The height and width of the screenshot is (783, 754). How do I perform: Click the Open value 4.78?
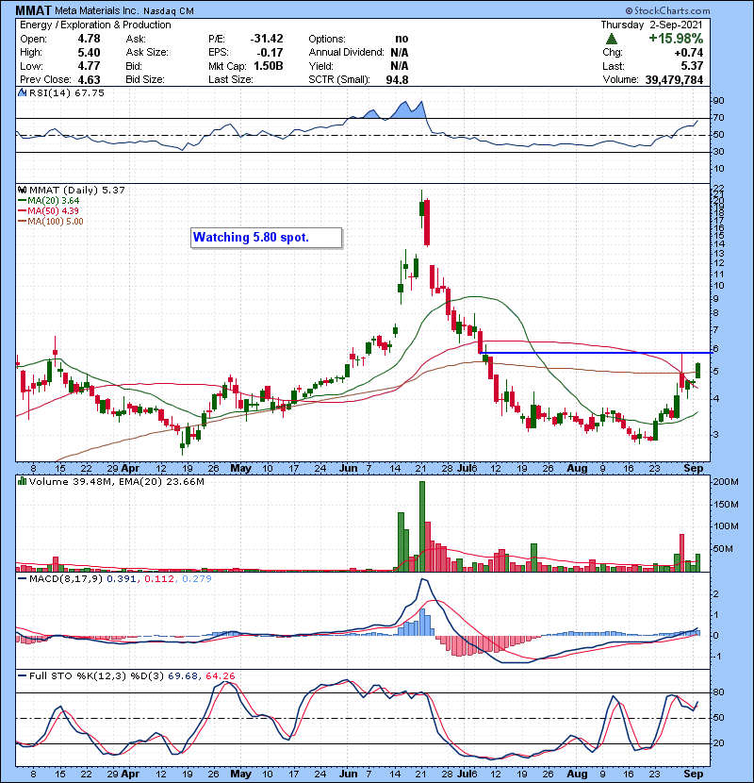pos(89,39)
